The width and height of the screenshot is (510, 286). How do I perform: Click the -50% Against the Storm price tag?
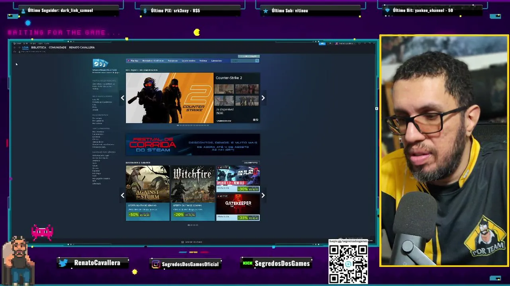[x=139, y=215]
